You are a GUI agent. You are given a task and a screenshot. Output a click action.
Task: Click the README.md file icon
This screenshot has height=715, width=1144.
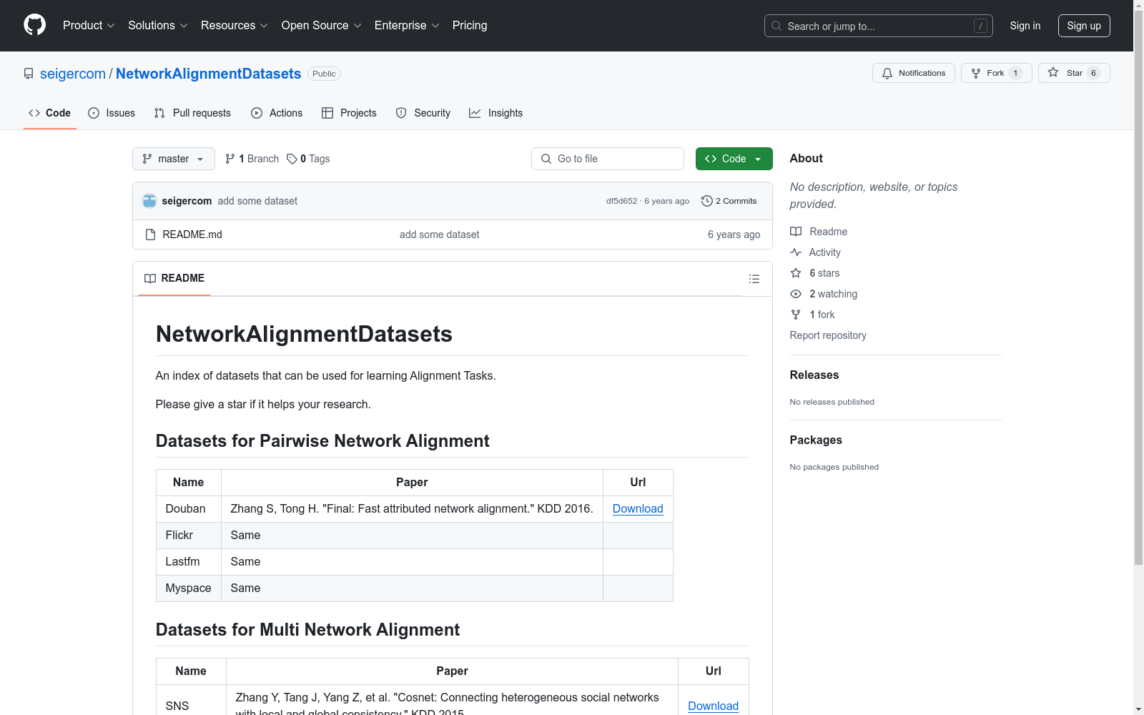(150, 235)
